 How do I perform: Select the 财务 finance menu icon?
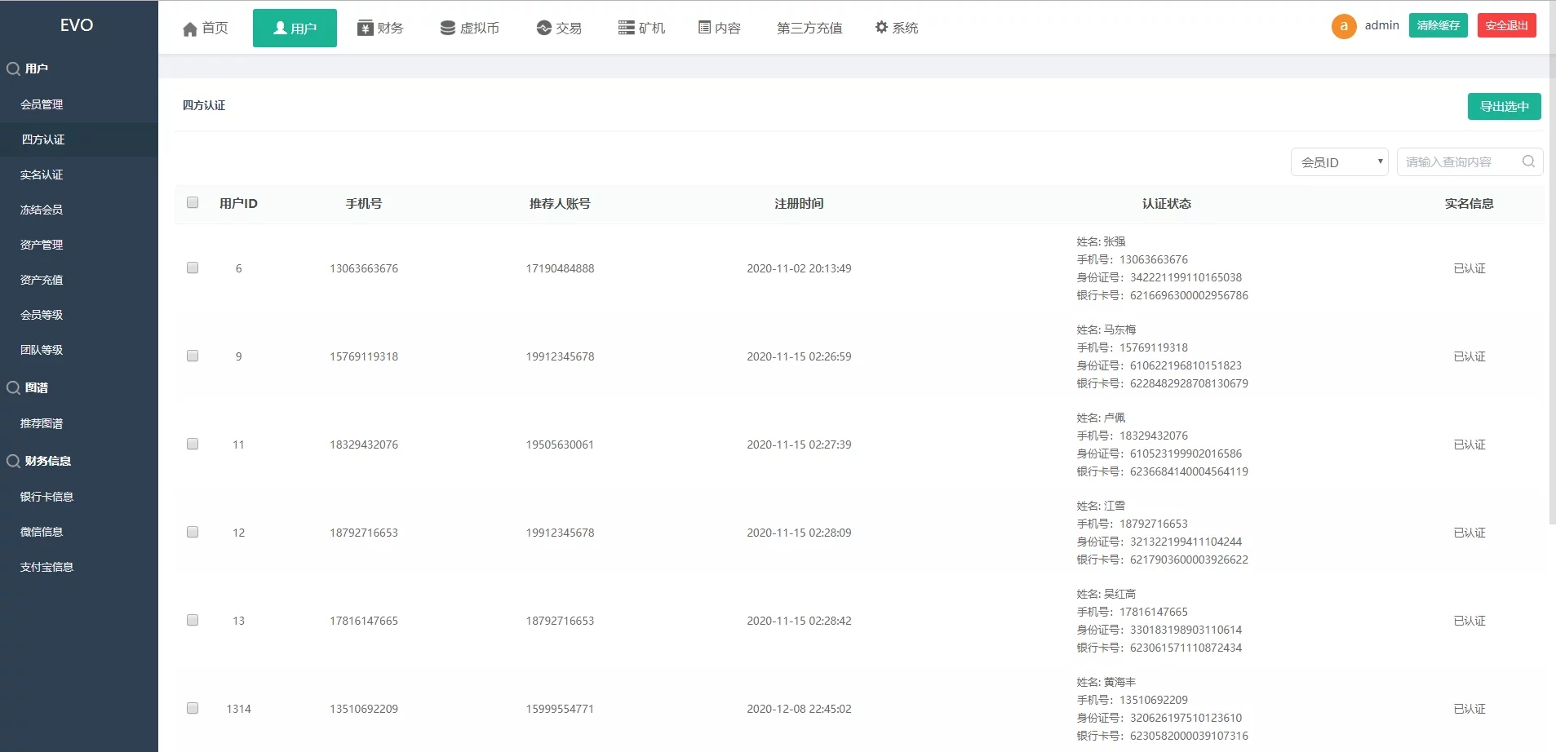[x=363, y=27]
